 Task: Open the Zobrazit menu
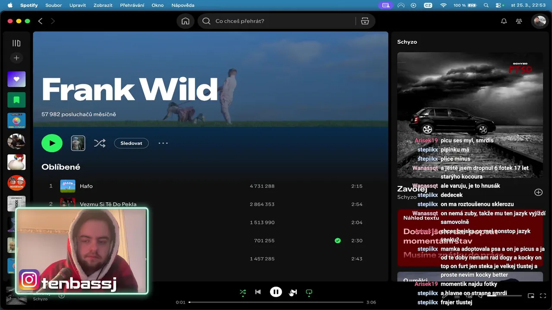pos(103,5)
